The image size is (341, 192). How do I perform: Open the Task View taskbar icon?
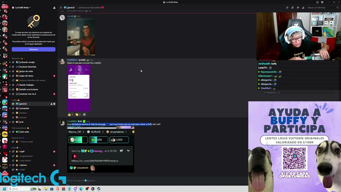click(x=40, y=189)
